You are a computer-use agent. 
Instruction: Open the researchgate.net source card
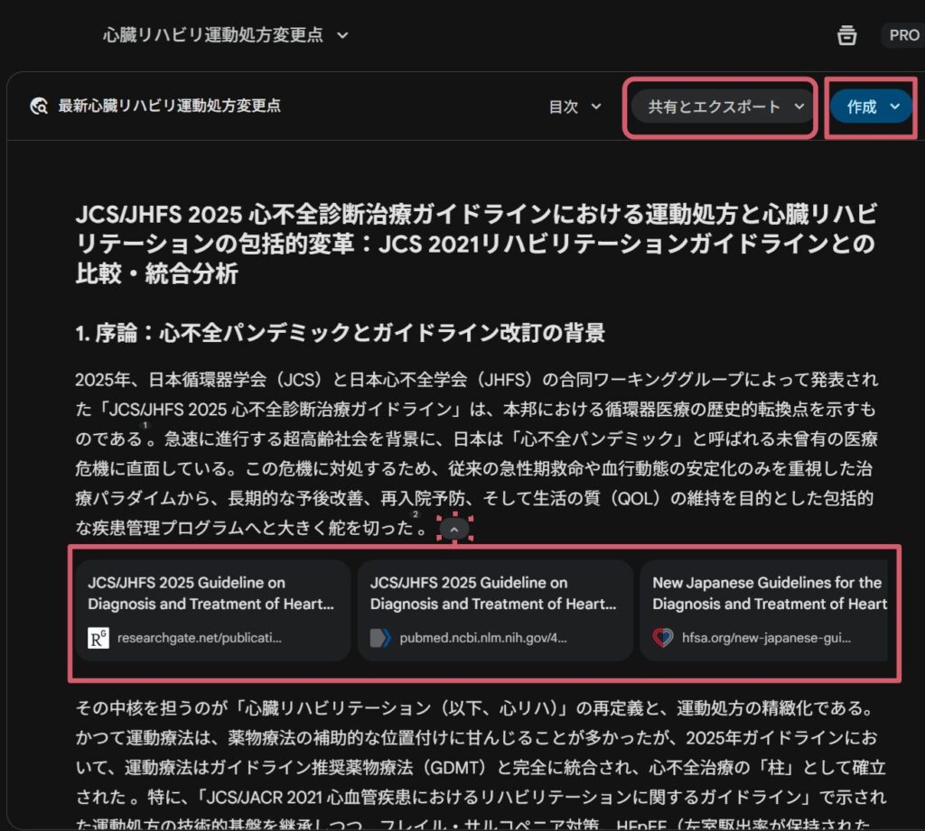(x=213, y=611)
